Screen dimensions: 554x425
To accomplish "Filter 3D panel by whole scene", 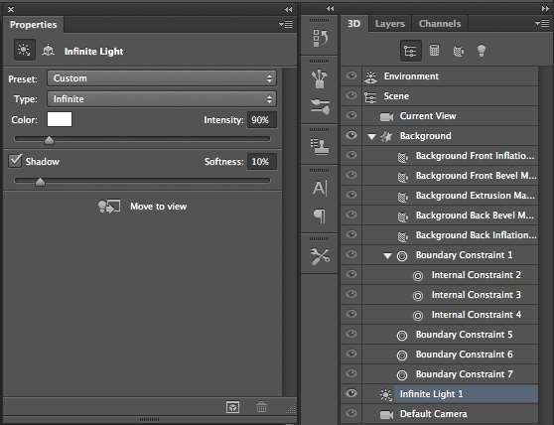I will click(x=411, y=51).
